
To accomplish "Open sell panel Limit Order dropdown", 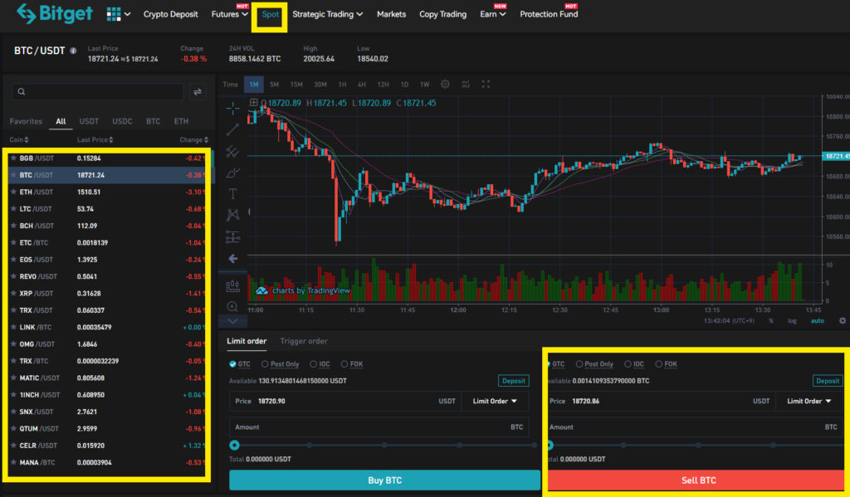I will pos(808,401).
